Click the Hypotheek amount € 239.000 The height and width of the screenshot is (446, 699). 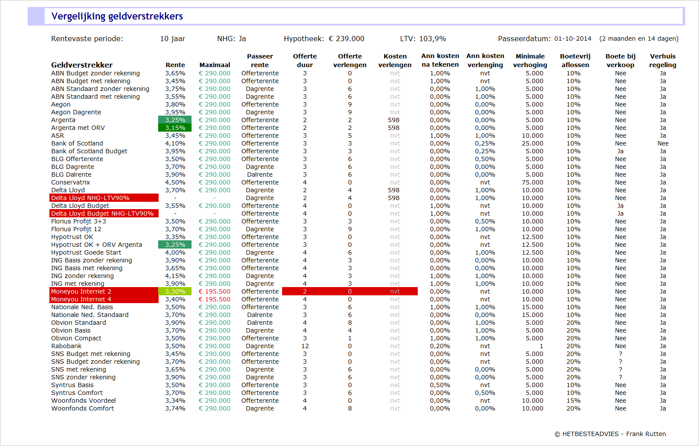346,39
